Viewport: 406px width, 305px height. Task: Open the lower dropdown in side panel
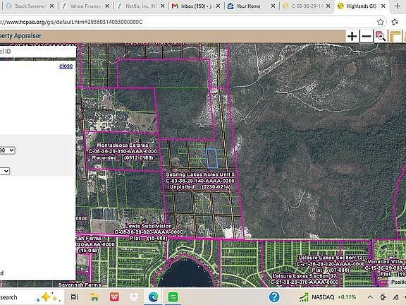pyautogui.click(x=5, y=171)
